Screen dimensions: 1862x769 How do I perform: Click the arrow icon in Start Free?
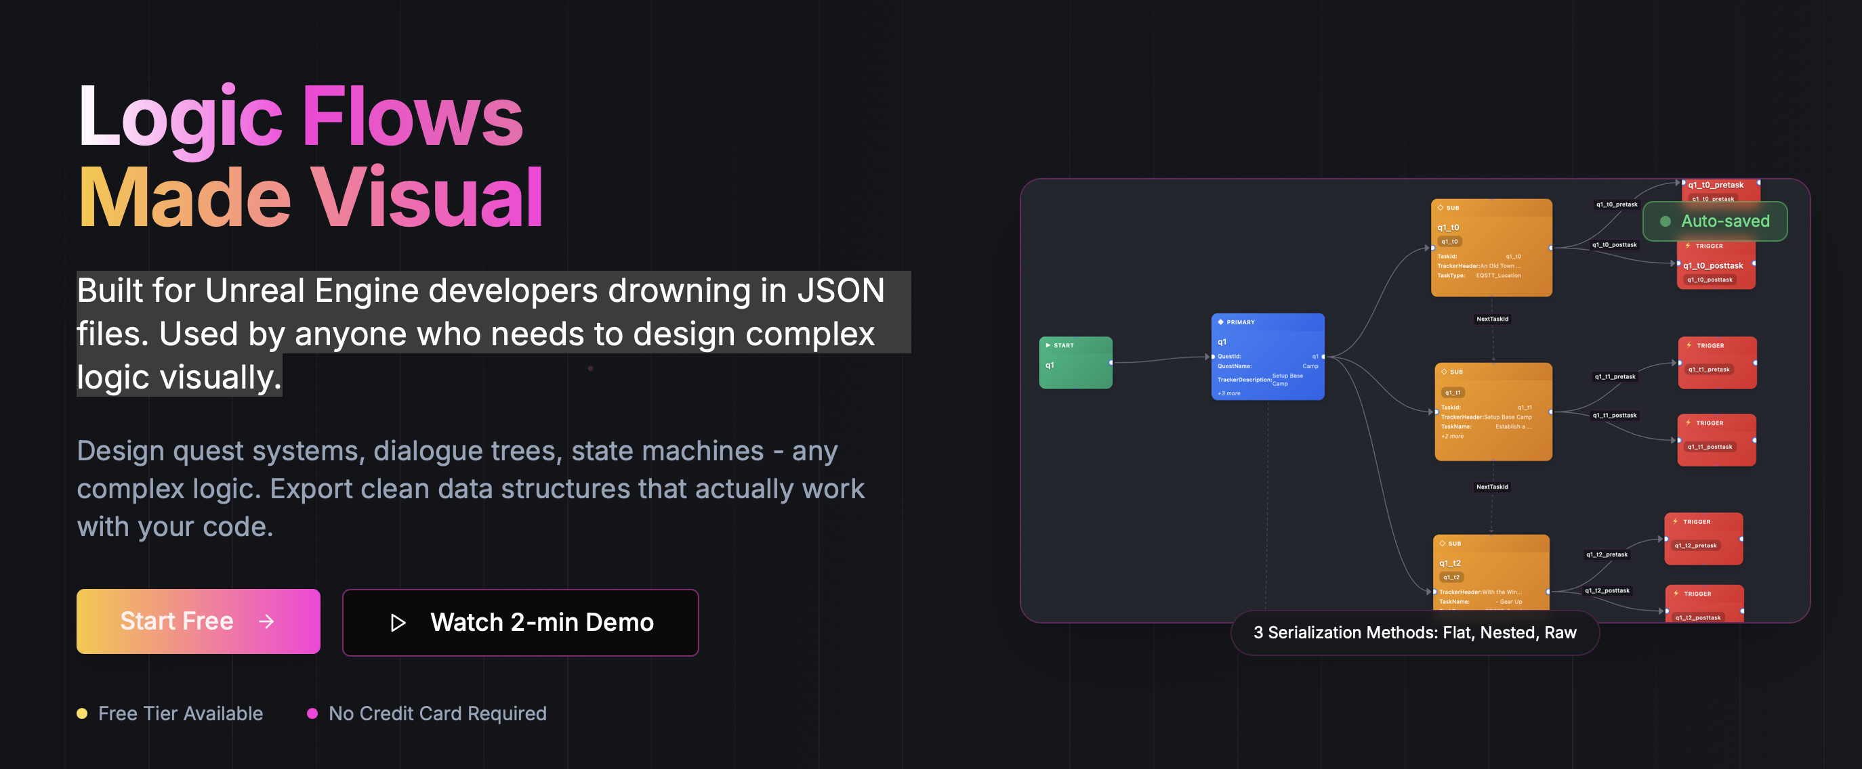[x=267, y=621]
